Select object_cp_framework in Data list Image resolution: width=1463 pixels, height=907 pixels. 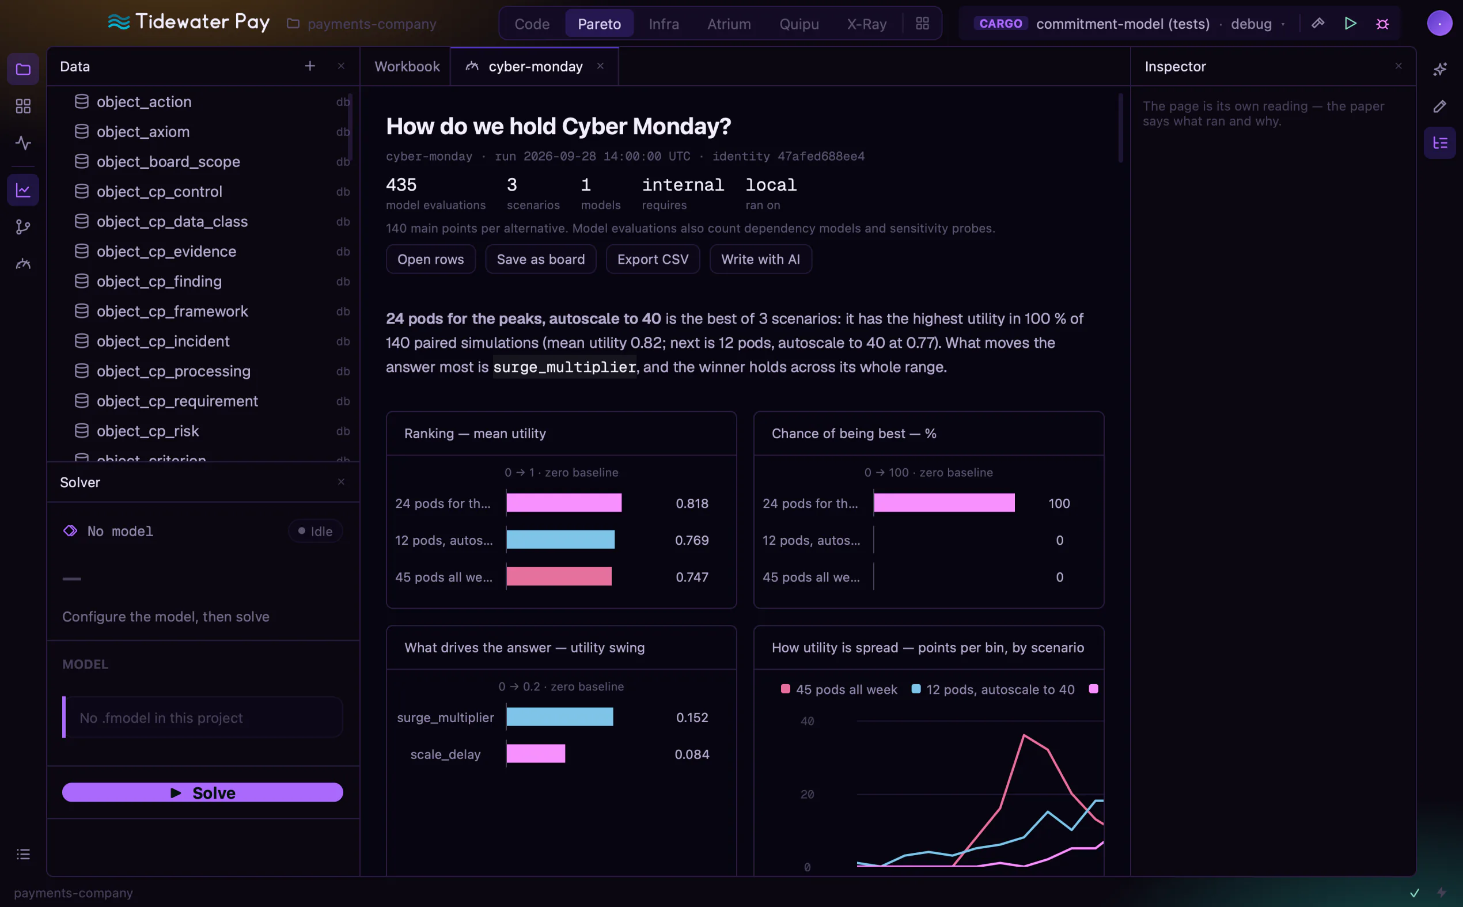[203, 312]
